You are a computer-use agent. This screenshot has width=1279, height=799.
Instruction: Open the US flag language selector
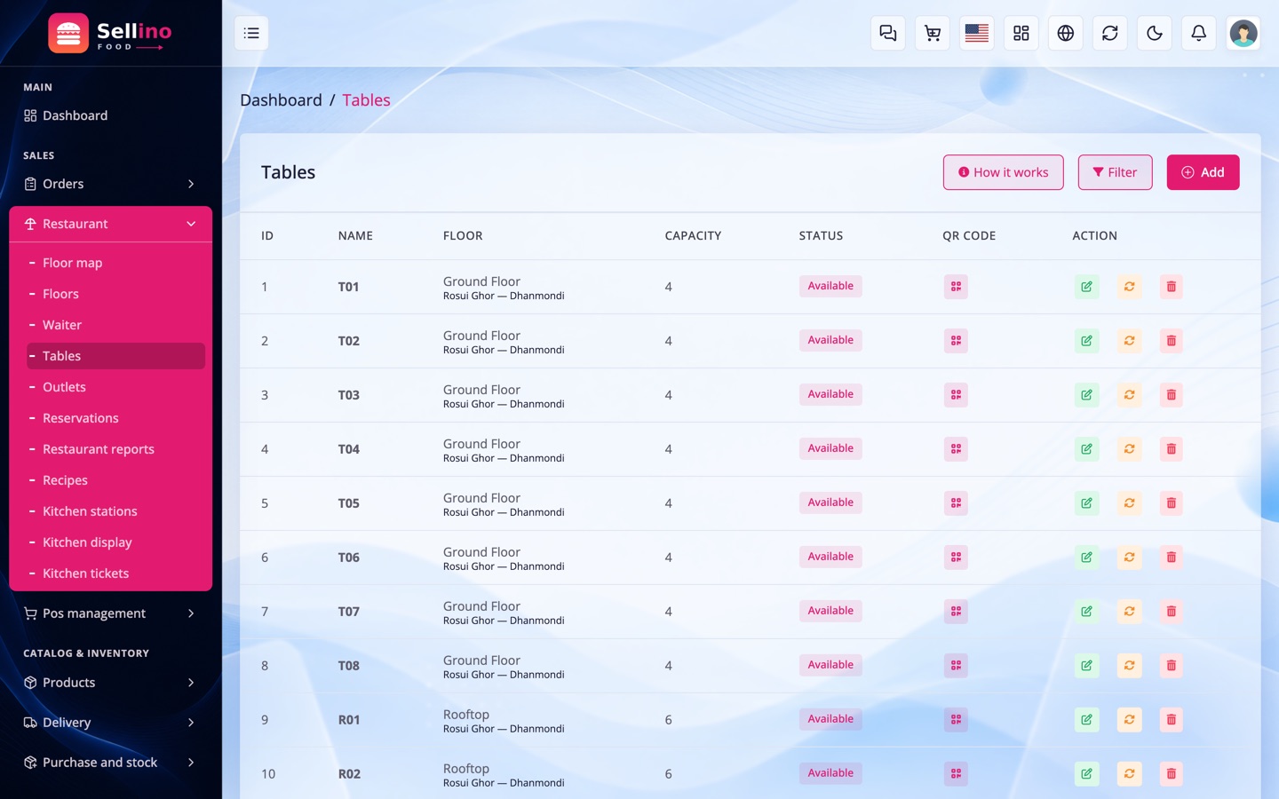click(977, 33)
